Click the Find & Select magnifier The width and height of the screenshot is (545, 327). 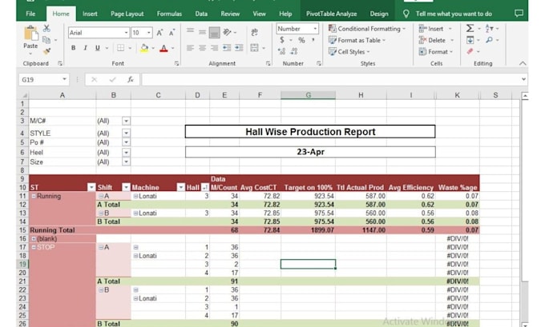coord(490,40)
